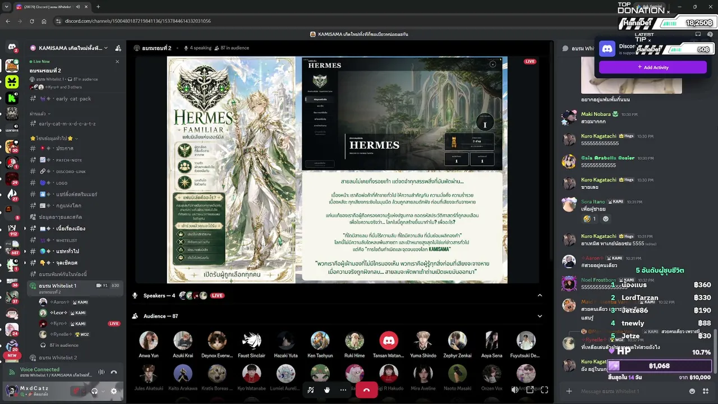Image resolution: width=718 pixels, height=404 pixels.
Task: Expand threads under จุดเช็คยศ channel
Action: tap(25, 263)
